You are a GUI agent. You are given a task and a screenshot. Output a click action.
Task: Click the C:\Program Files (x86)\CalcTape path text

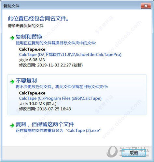[x=60, y=98]
